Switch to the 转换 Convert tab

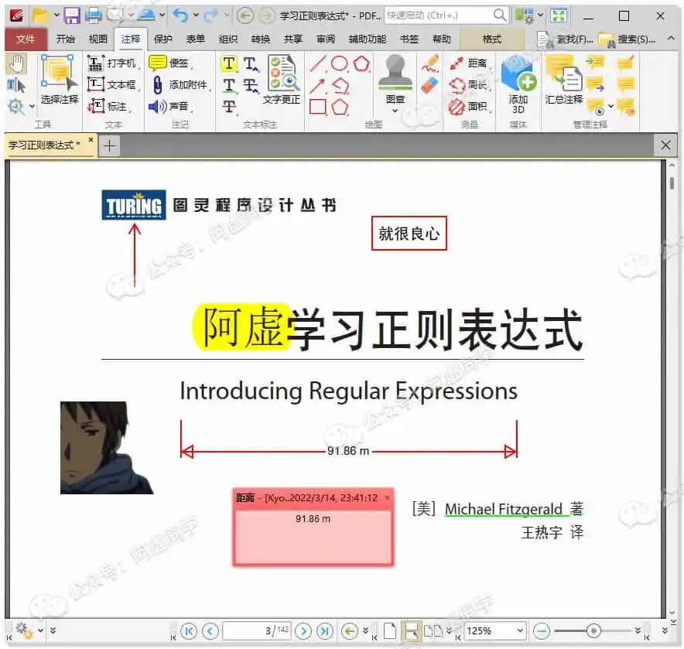click(261, 39)
